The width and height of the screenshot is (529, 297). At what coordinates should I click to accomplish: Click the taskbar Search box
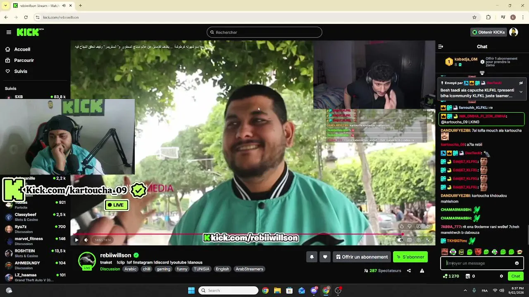(x=229, y=290)
